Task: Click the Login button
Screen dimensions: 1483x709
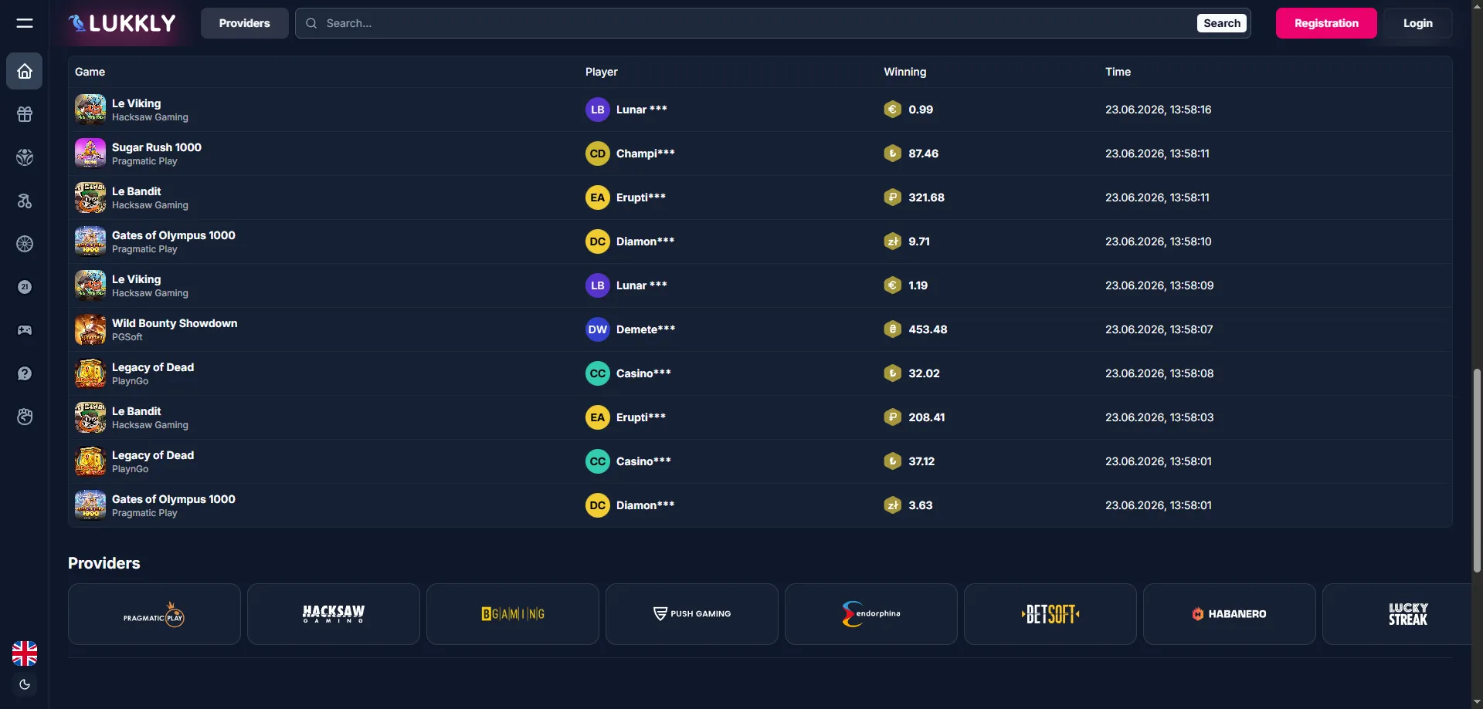Action: 1418,23
